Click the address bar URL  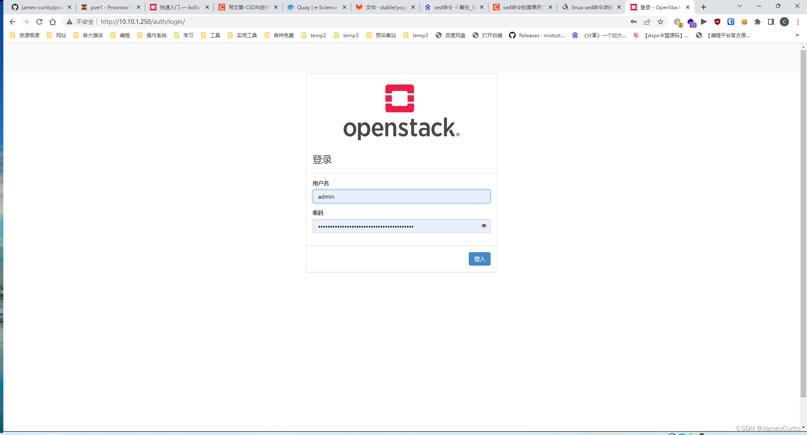(x=143, y=22)
